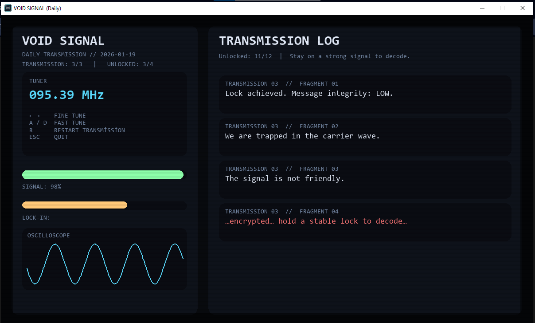Click the FAST TUNE hint line
The height and width of the screenshot is (323, 535).
point(58,123)
